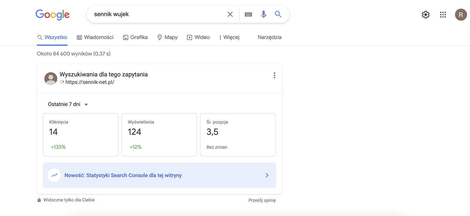Open account menu avatar R

click(461, 15)
